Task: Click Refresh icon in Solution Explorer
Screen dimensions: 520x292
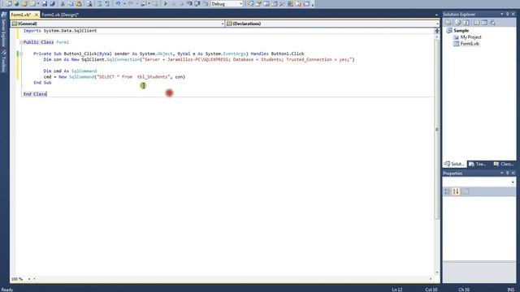Action: pos(466,23)
